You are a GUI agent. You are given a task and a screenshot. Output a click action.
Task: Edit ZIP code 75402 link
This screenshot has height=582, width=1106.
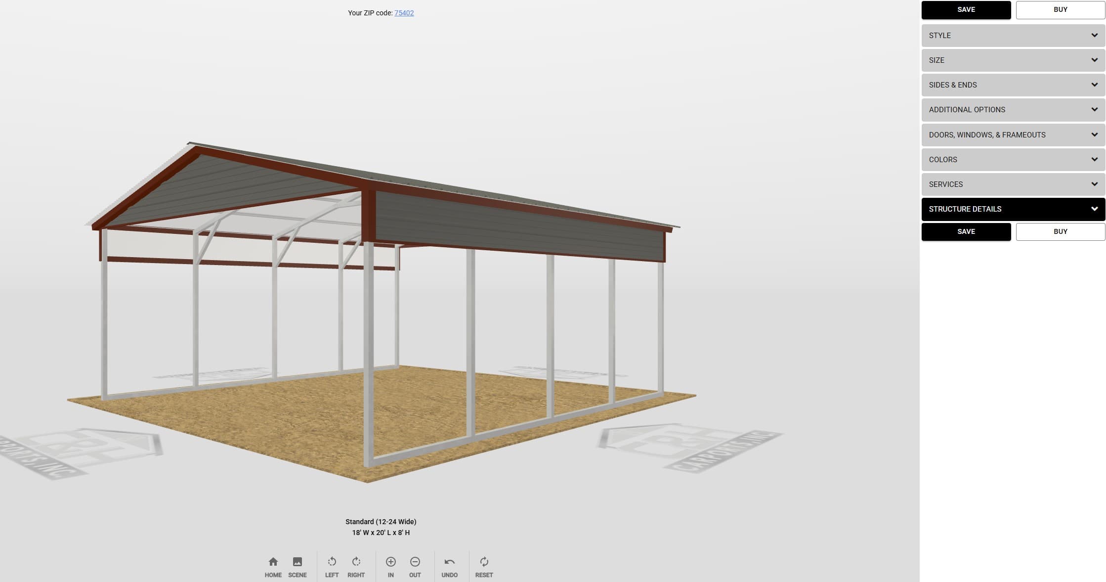point(404,13)
